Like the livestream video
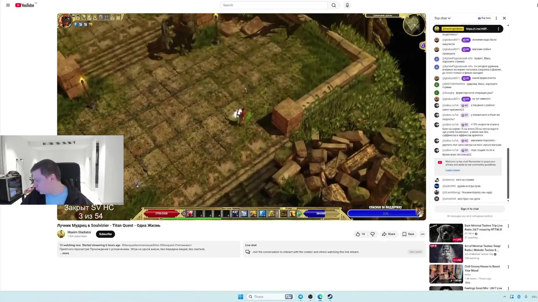 pyautogui.click(x=360, y=234)
